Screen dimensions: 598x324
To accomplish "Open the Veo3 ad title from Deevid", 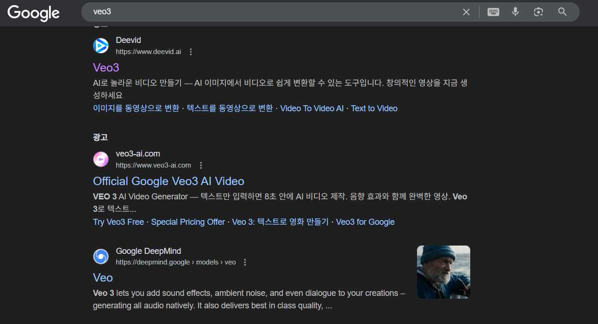I will tap(106, 67).
